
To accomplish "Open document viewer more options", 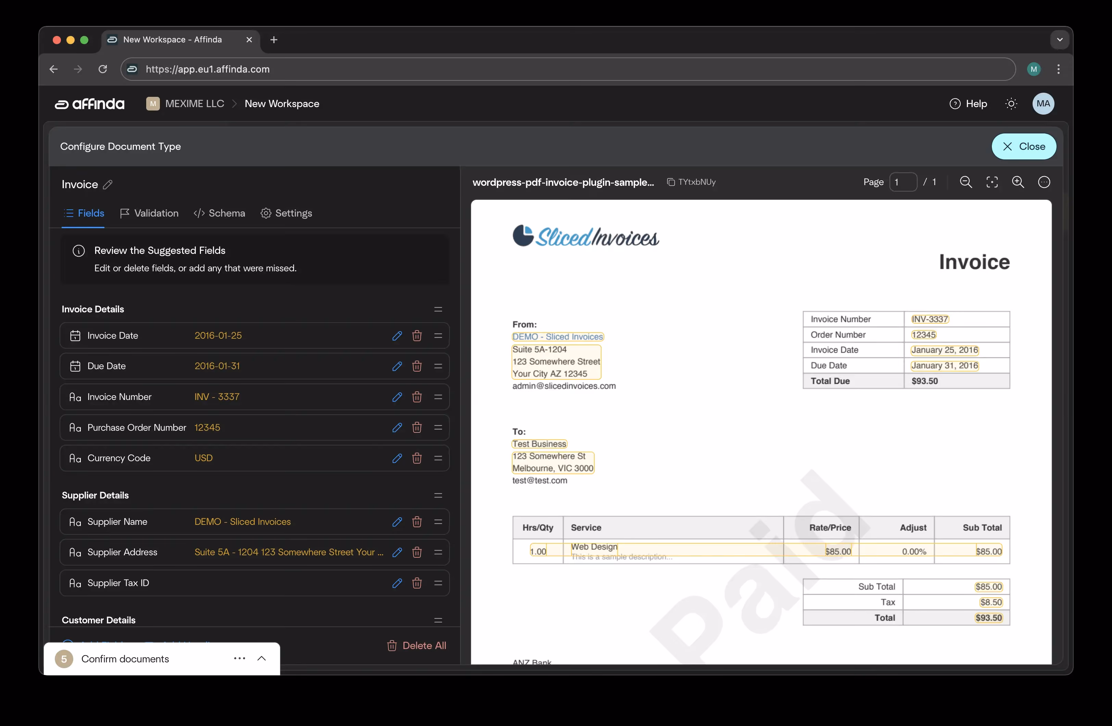I will pyautogui.click(x=1044, y=182).
